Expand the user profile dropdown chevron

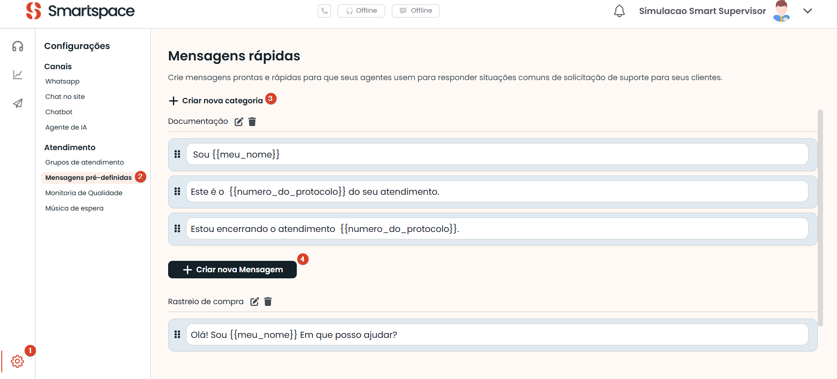point(808,11)
